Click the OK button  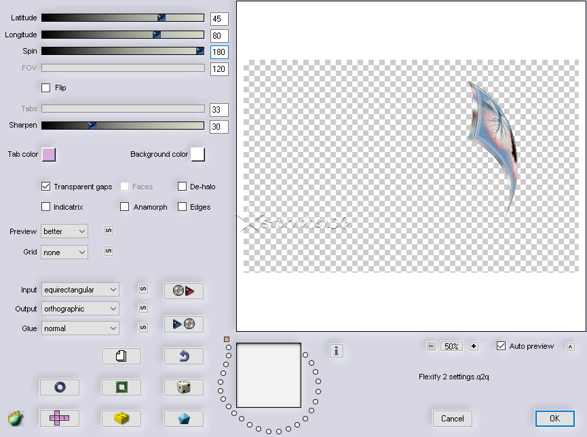554,418
